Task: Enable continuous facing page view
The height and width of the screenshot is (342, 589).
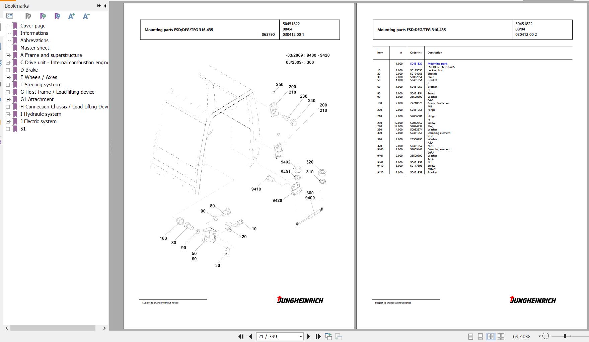Action: [x=501, y=336]
